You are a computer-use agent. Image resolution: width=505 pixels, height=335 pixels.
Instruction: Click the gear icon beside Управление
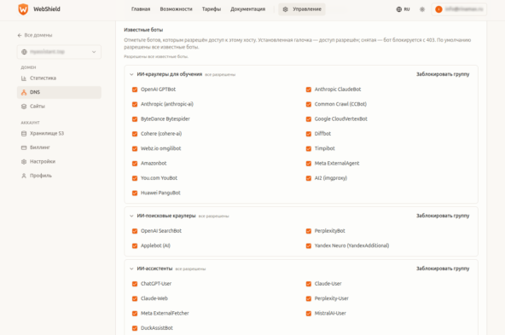tap(286, 9)
